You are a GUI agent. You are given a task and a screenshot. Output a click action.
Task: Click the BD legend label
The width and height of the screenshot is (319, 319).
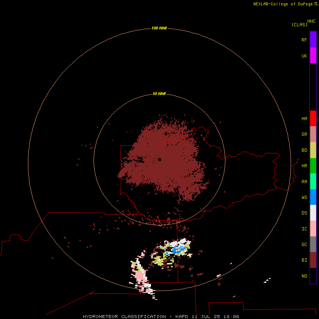pyautogui.click(x=304, y=150)
